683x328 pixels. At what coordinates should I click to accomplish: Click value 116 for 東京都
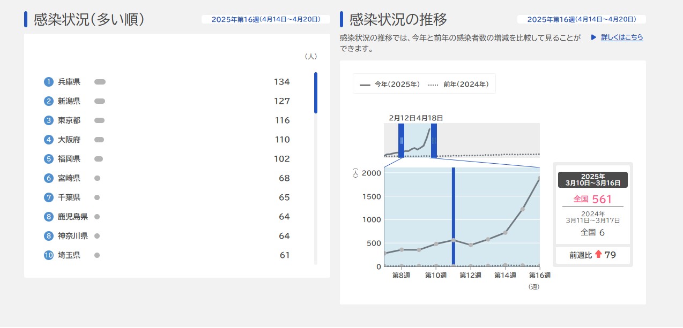(x=282, y=120)
